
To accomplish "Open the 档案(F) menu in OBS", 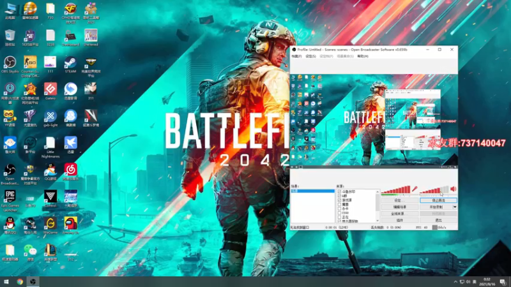I will coord(296,56).
